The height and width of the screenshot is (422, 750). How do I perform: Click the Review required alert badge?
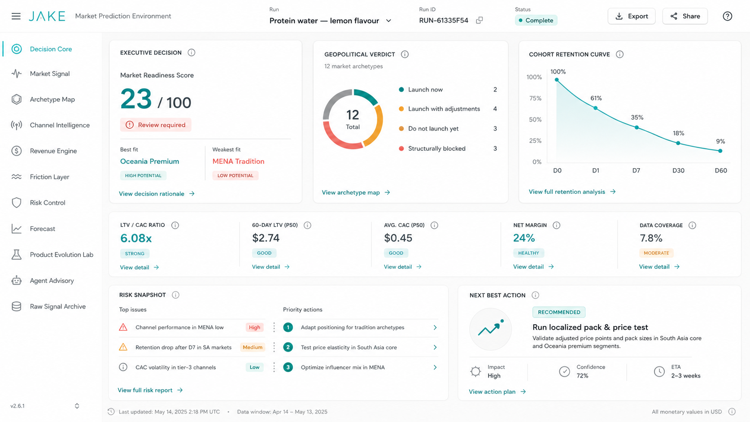click(156, 125)
